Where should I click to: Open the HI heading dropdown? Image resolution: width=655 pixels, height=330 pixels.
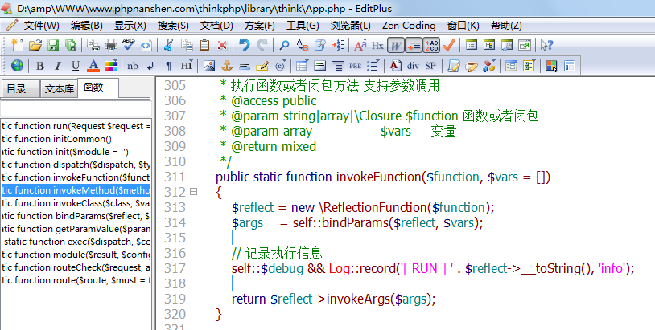[x=187, y=66]
